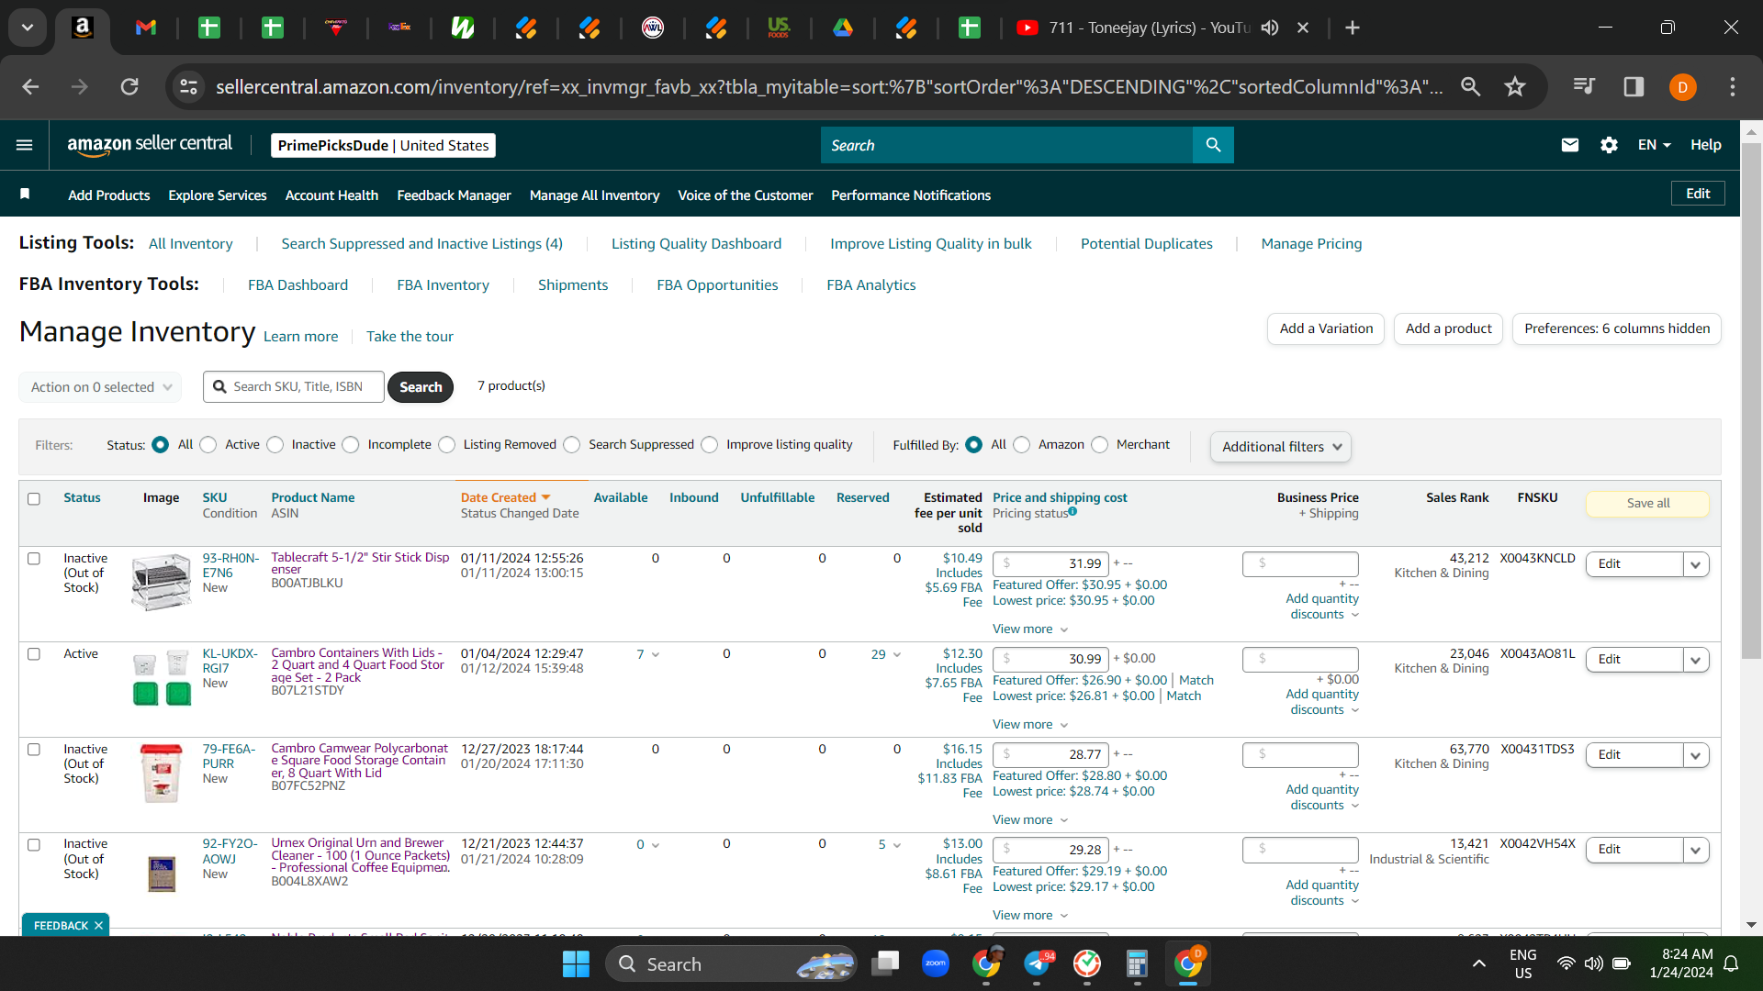
Task: Select the Inactive status radio button
Action: point(275,445)
